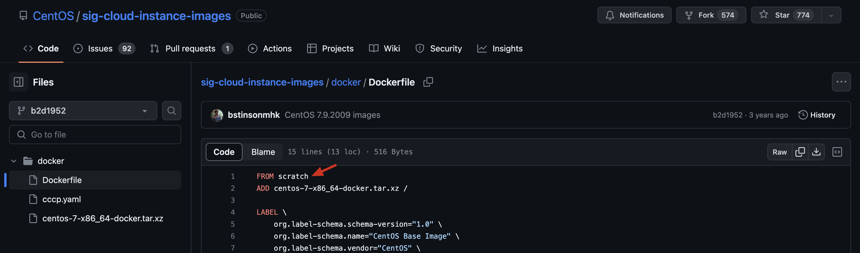This screenshot has width=860, height=253.
Task: Focus the Go to file input
Action: point(95,135)
